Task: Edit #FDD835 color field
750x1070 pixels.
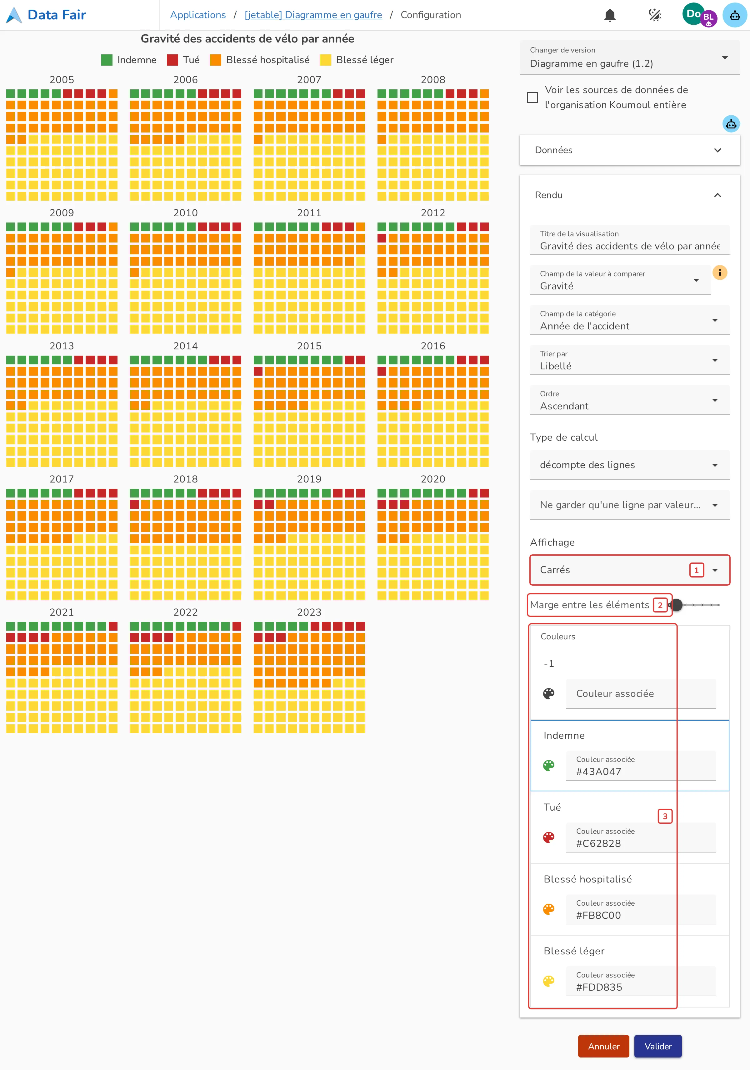Action: pyautogui.click(x=641, y=981)
